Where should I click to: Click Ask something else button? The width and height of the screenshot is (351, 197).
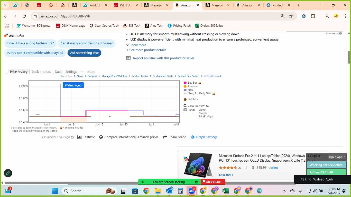pos(84,53)
